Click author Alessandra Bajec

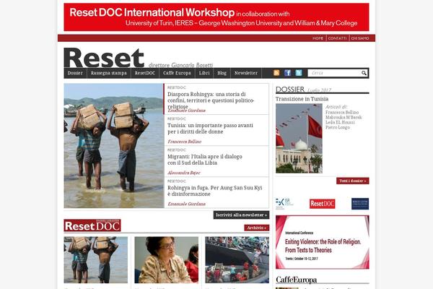tap(184, 173)
